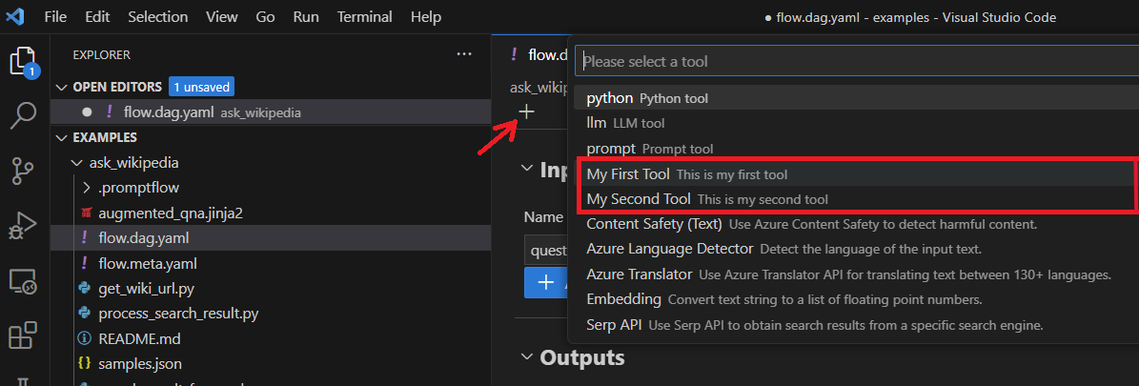The image size is (1139, 386).
Task: Collapse the Outputs section
Action: coord(527,357)
